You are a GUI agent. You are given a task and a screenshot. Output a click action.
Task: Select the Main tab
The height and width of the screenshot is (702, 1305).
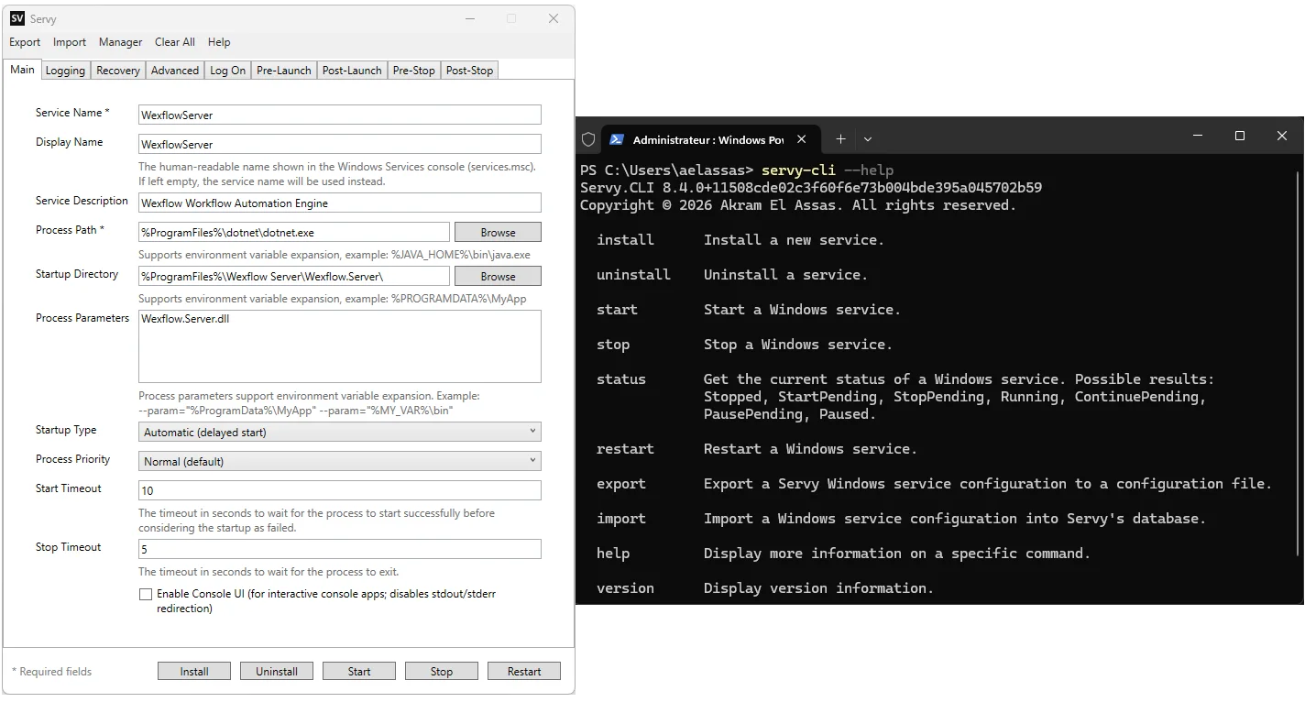[22, 70]
